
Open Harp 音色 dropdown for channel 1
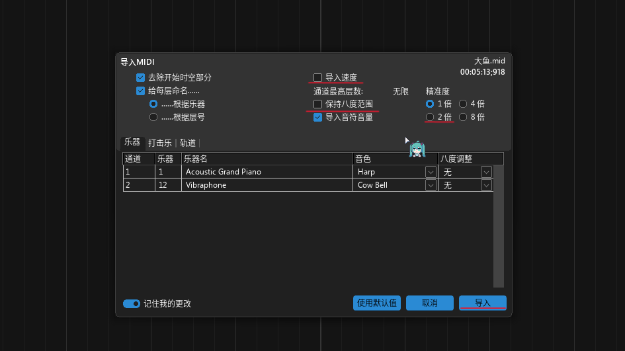(x=431, y=172)
